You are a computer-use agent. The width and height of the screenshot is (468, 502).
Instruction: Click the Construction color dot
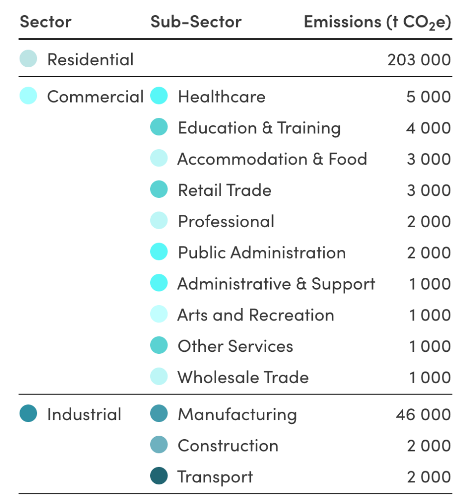click(x=159, y=446)
